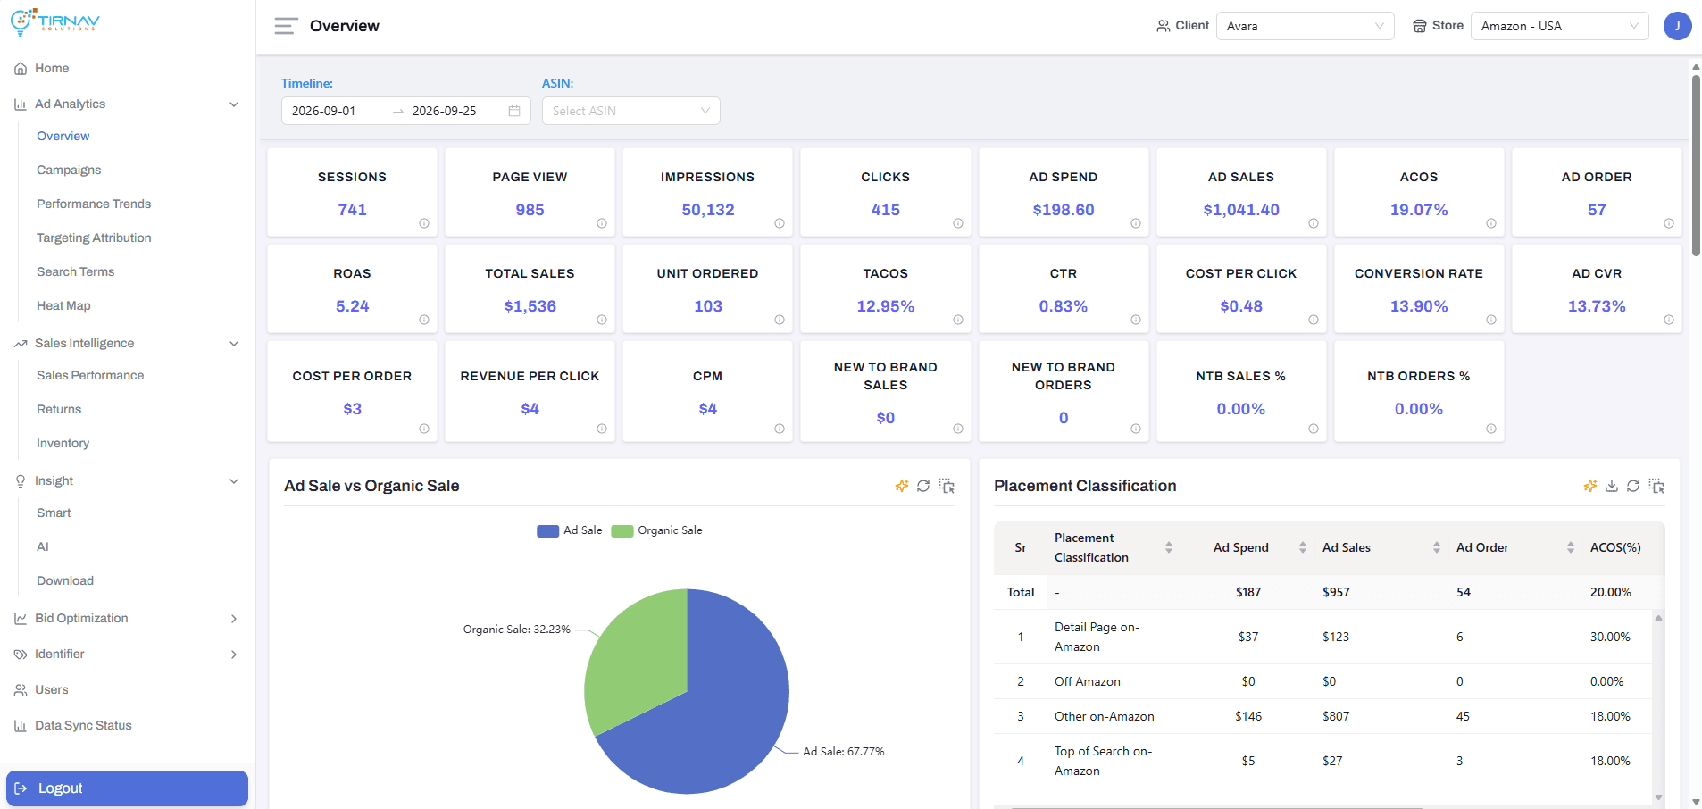Refresh the Ad Sale vs Organic Sale chart

pos(923,486)
